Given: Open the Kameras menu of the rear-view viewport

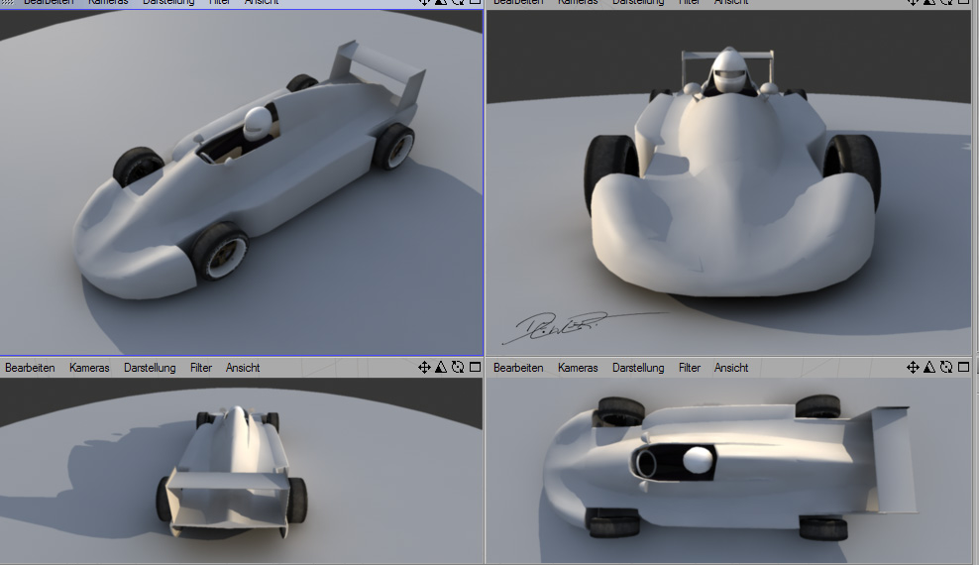Looking at the screenshot, I should 89,368.
